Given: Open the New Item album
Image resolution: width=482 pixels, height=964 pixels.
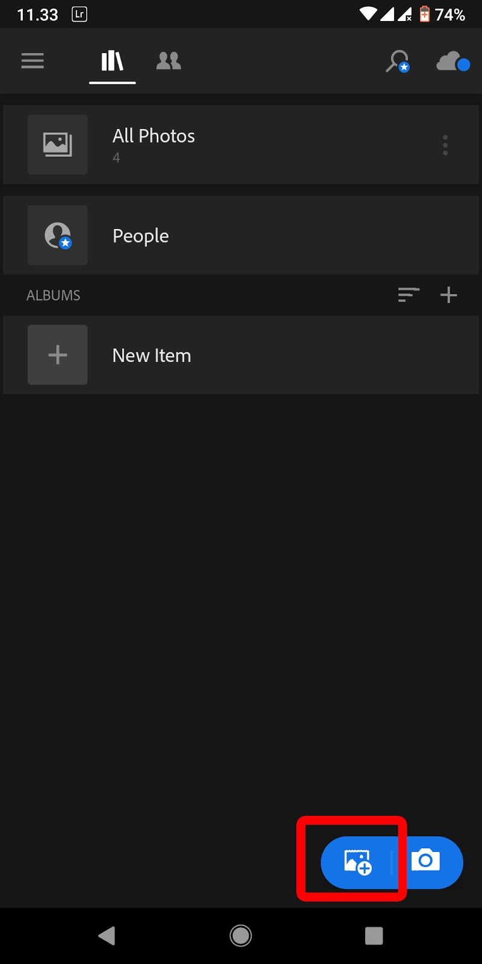Looking at the screenshot, I should tap(151, 355).
